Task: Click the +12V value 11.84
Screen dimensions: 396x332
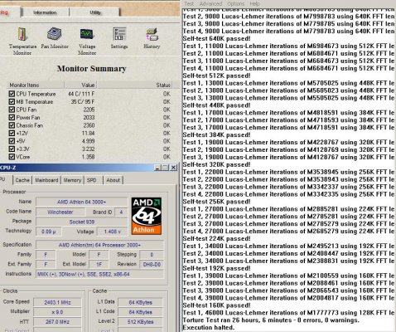Action: point(88,133)
